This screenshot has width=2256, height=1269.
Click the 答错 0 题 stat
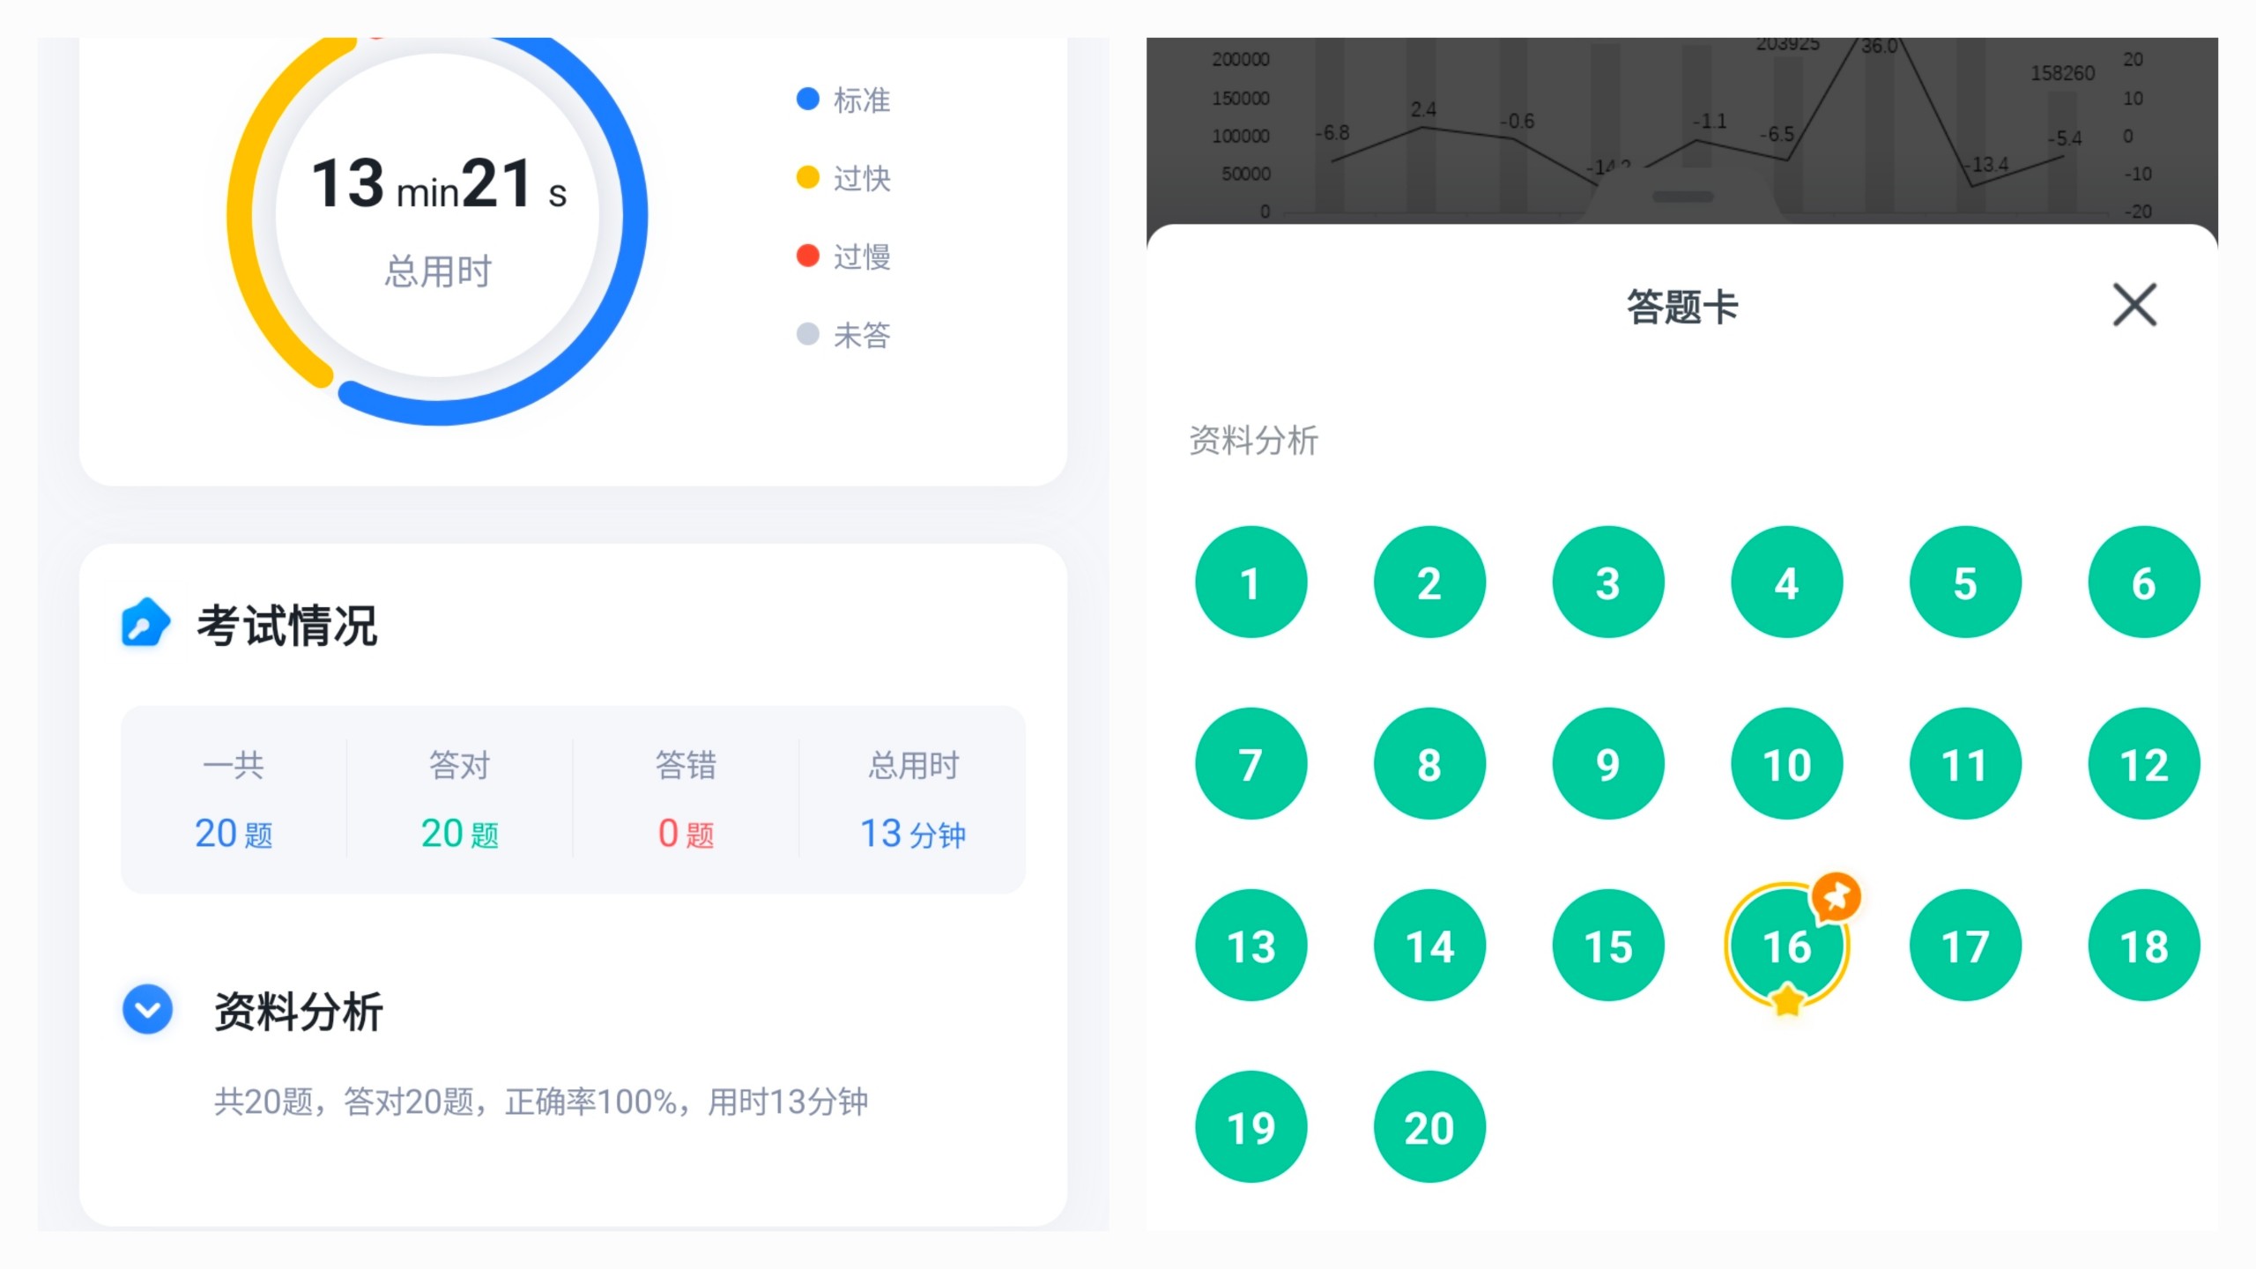pyautogui.click(x=686, y=800)
